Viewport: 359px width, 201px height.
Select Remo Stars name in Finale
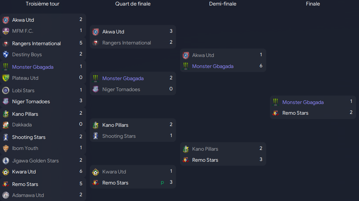coord(295,113)
